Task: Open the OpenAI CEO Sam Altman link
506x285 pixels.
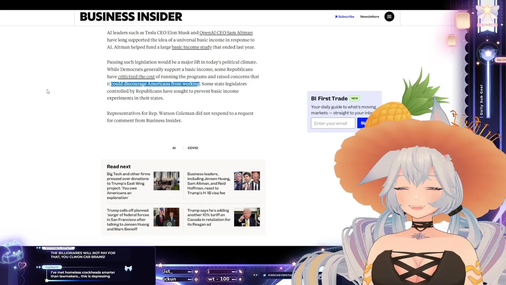Action: [226, 33]
